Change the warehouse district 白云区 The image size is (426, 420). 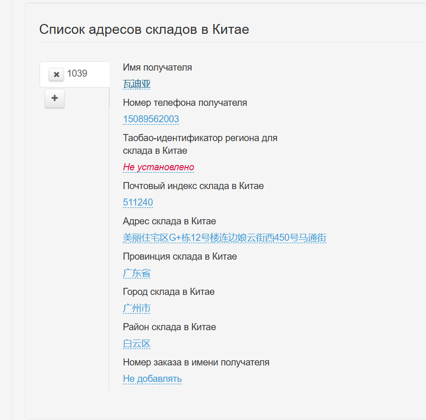point(137,343)
